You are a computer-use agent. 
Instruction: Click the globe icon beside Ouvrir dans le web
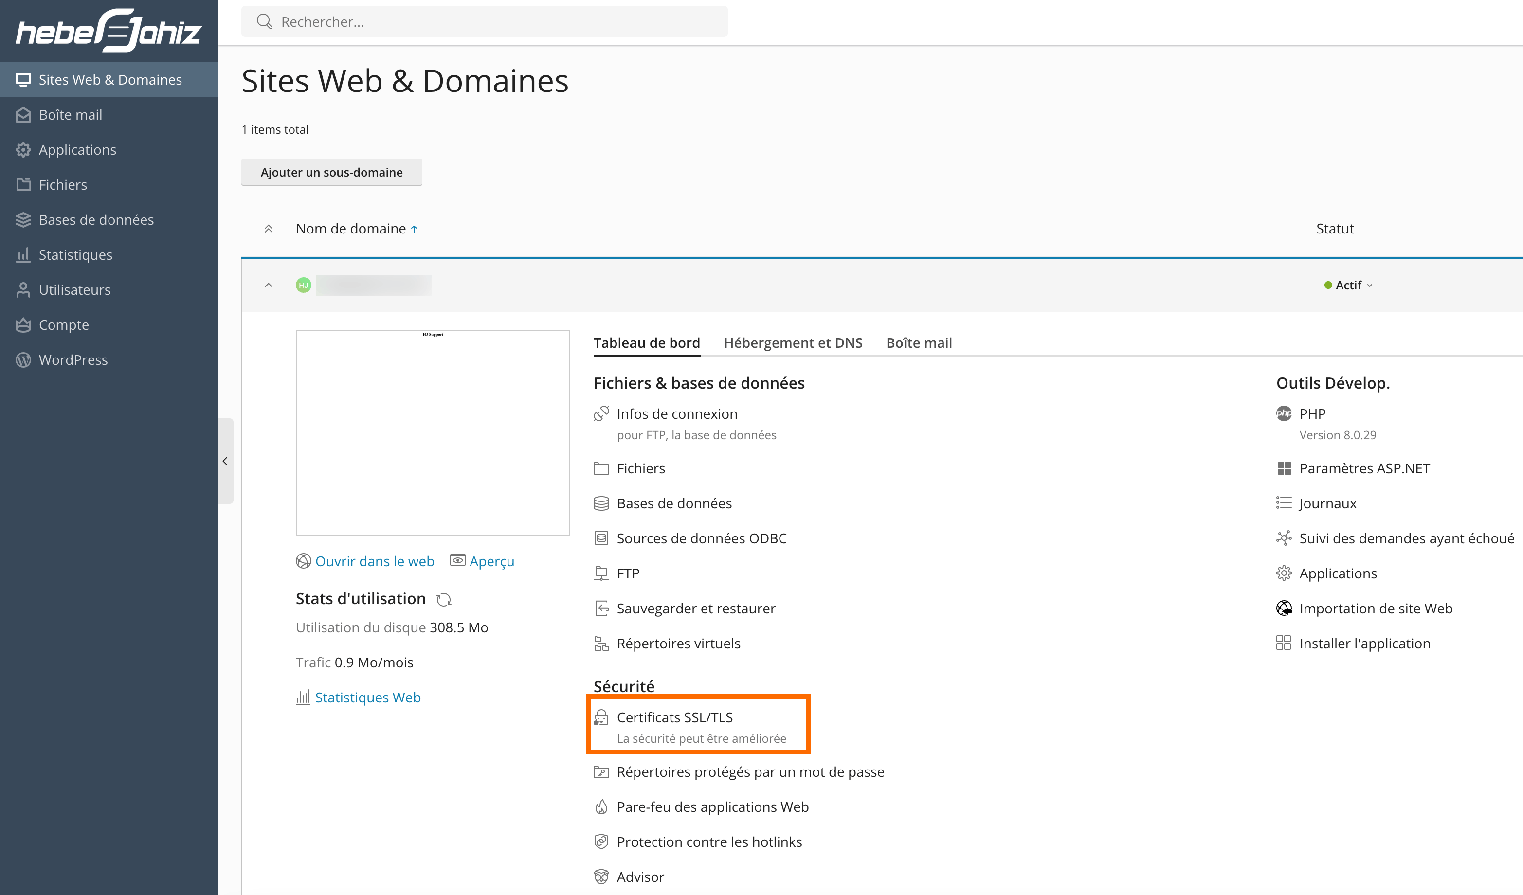[x=304, y=561]
